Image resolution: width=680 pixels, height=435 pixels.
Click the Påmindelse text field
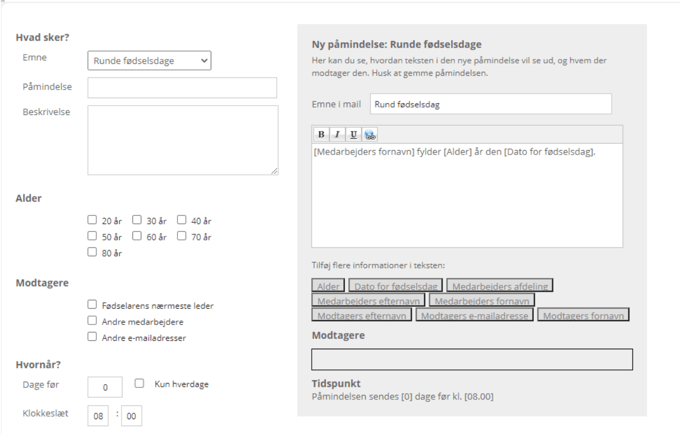[182, 88]
